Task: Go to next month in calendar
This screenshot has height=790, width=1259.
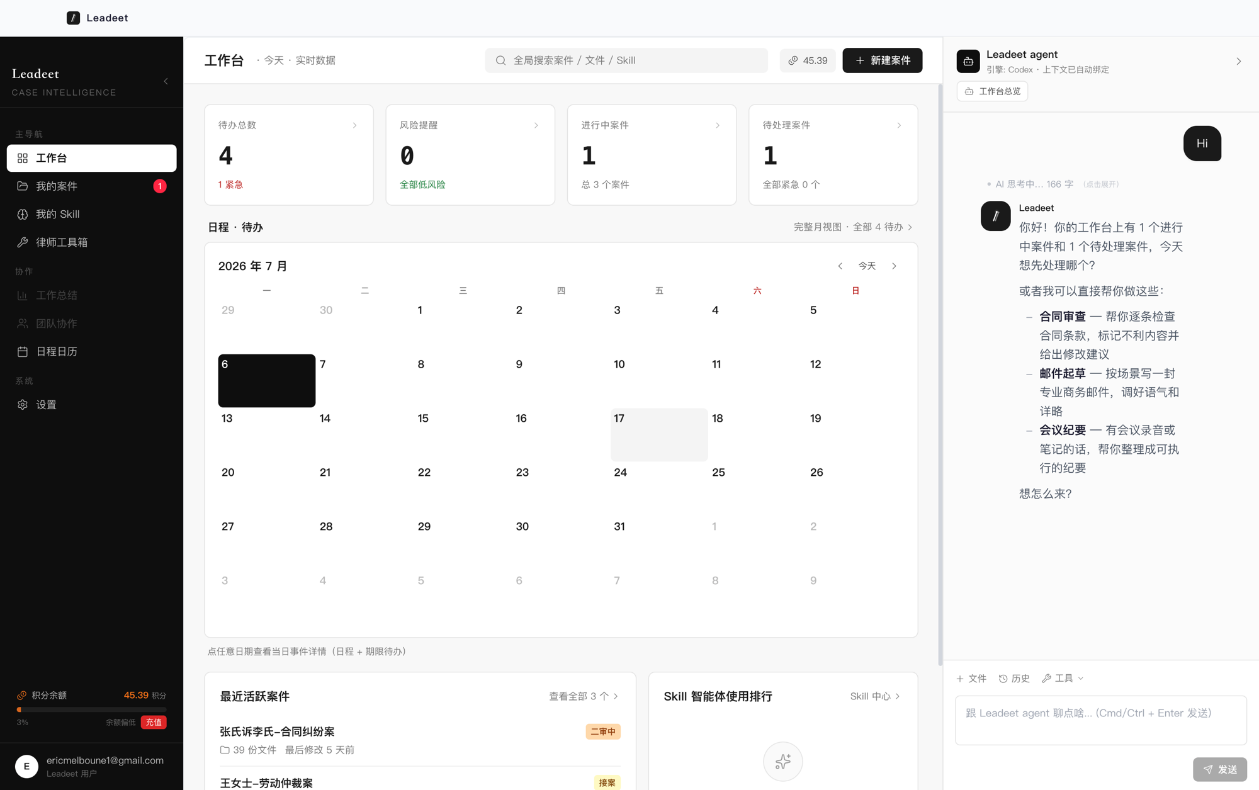Action: click(894, 266)
